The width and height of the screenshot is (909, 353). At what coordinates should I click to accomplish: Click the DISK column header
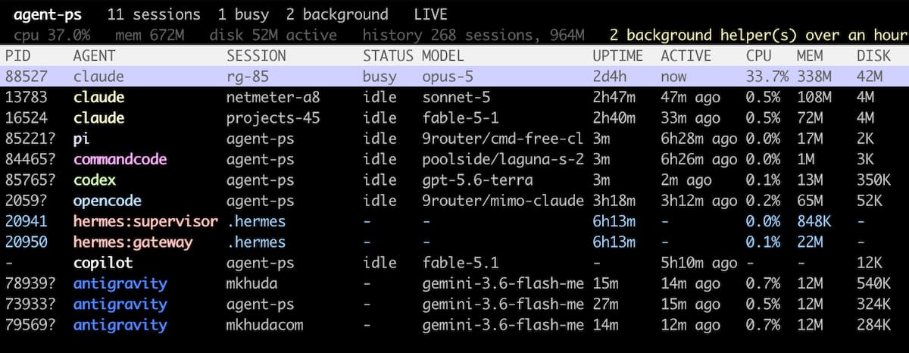[873, 56]
